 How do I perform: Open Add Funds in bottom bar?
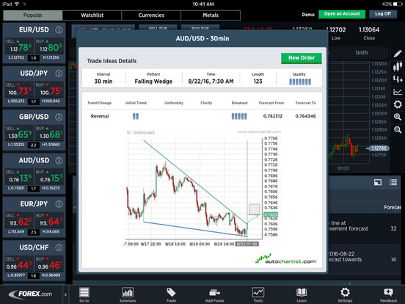[x=215, y=295]
